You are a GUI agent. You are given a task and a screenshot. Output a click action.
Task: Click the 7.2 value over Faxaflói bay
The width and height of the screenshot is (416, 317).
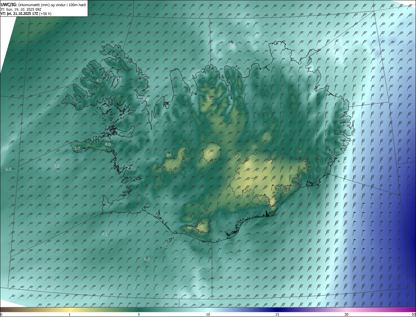57,166
